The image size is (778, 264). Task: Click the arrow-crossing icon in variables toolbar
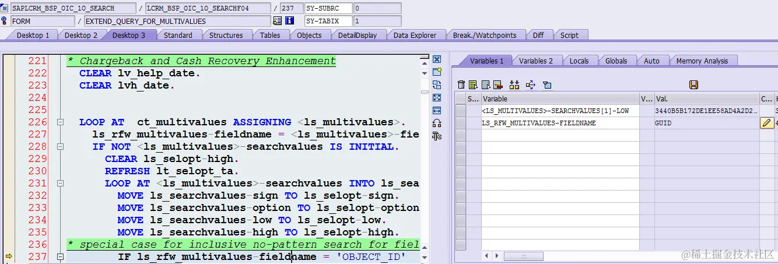coord(530,85)
